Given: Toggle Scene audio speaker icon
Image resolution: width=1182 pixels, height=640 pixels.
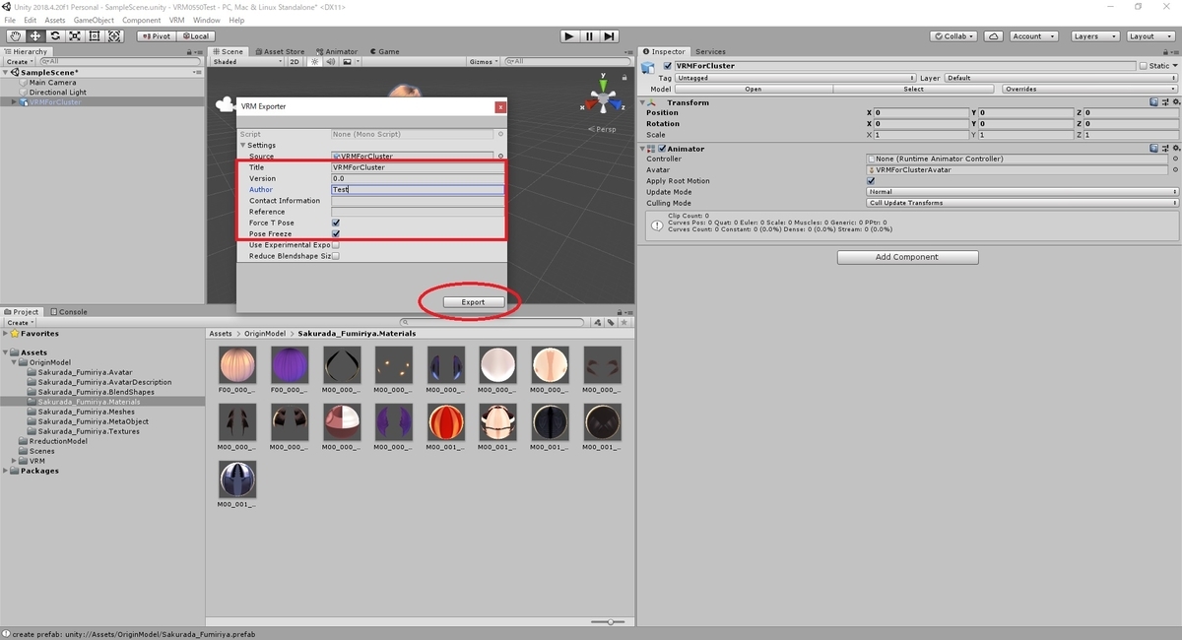Looking at the screenshot, I should (330, 62).
